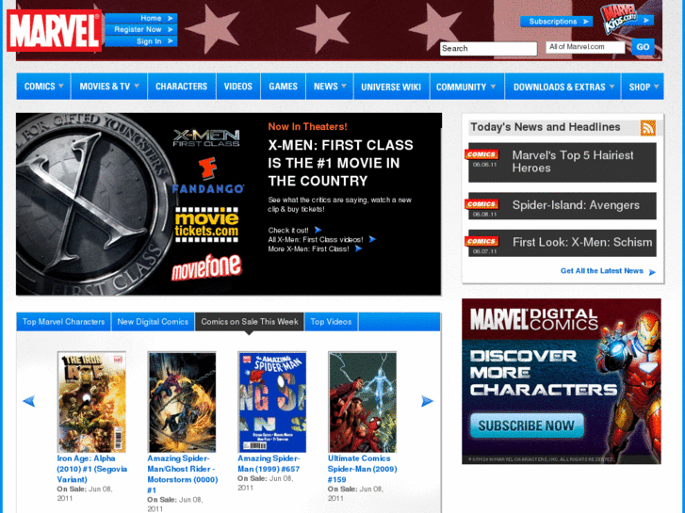Open Spider-Island: Avengers headline
Screen dimensions: 685x513
pos(576,205)
